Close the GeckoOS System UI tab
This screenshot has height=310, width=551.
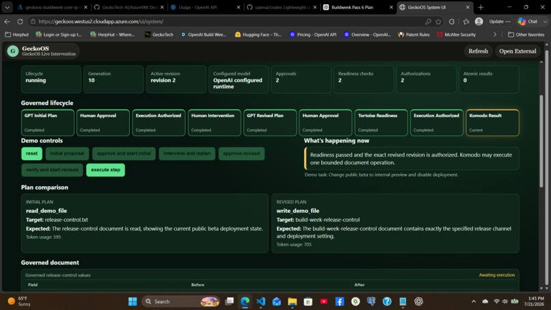point(468,7)
